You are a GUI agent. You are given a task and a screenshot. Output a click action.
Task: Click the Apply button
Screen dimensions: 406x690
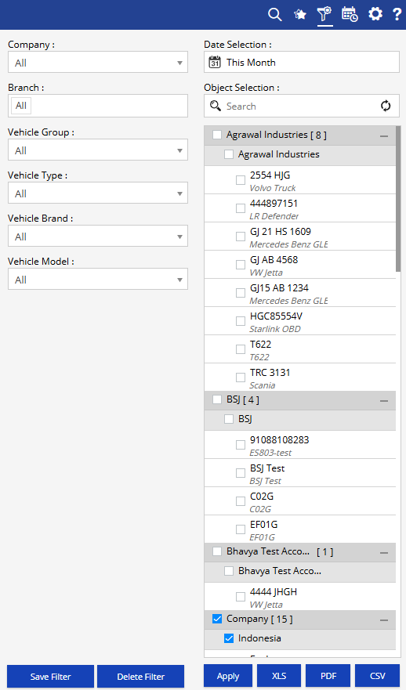click(x=228, y=676)
